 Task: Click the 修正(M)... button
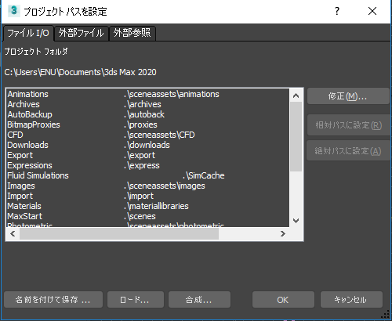(x=348, y=96)
